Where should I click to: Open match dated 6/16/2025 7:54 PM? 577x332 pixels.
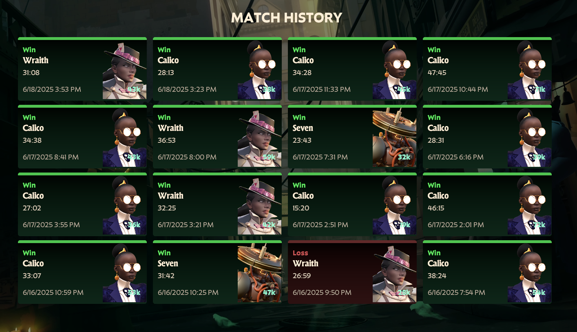point(487,272)
